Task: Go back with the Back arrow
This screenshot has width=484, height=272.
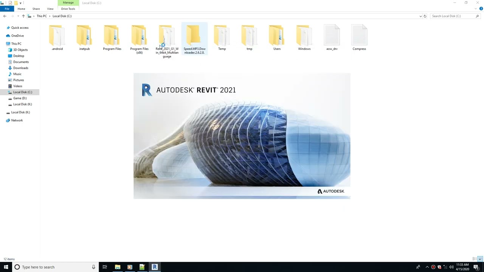Action: 5,16
